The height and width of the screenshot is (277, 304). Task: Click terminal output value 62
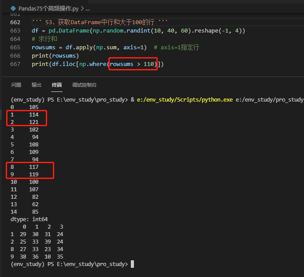click(35, 204)
